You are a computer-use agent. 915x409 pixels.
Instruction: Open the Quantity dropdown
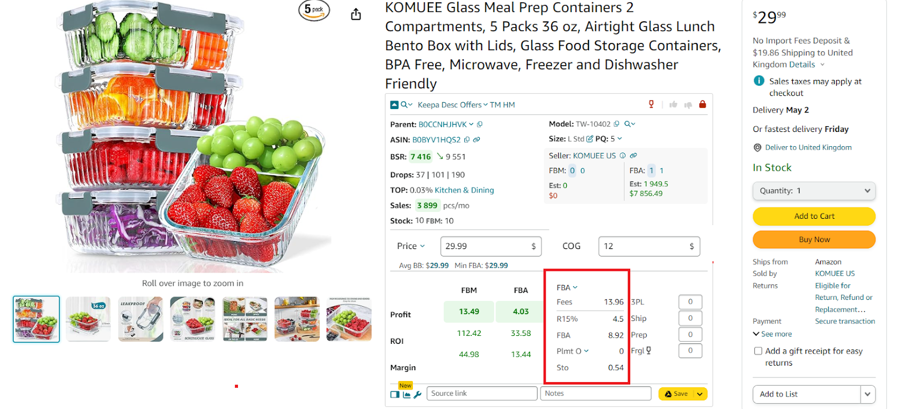click(x=813, y=191)
